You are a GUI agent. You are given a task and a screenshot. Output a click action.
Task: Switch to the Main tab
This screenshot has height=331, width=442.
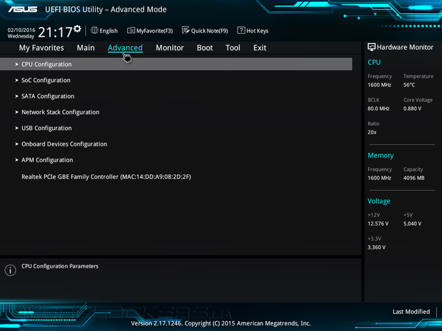[86, 48]
